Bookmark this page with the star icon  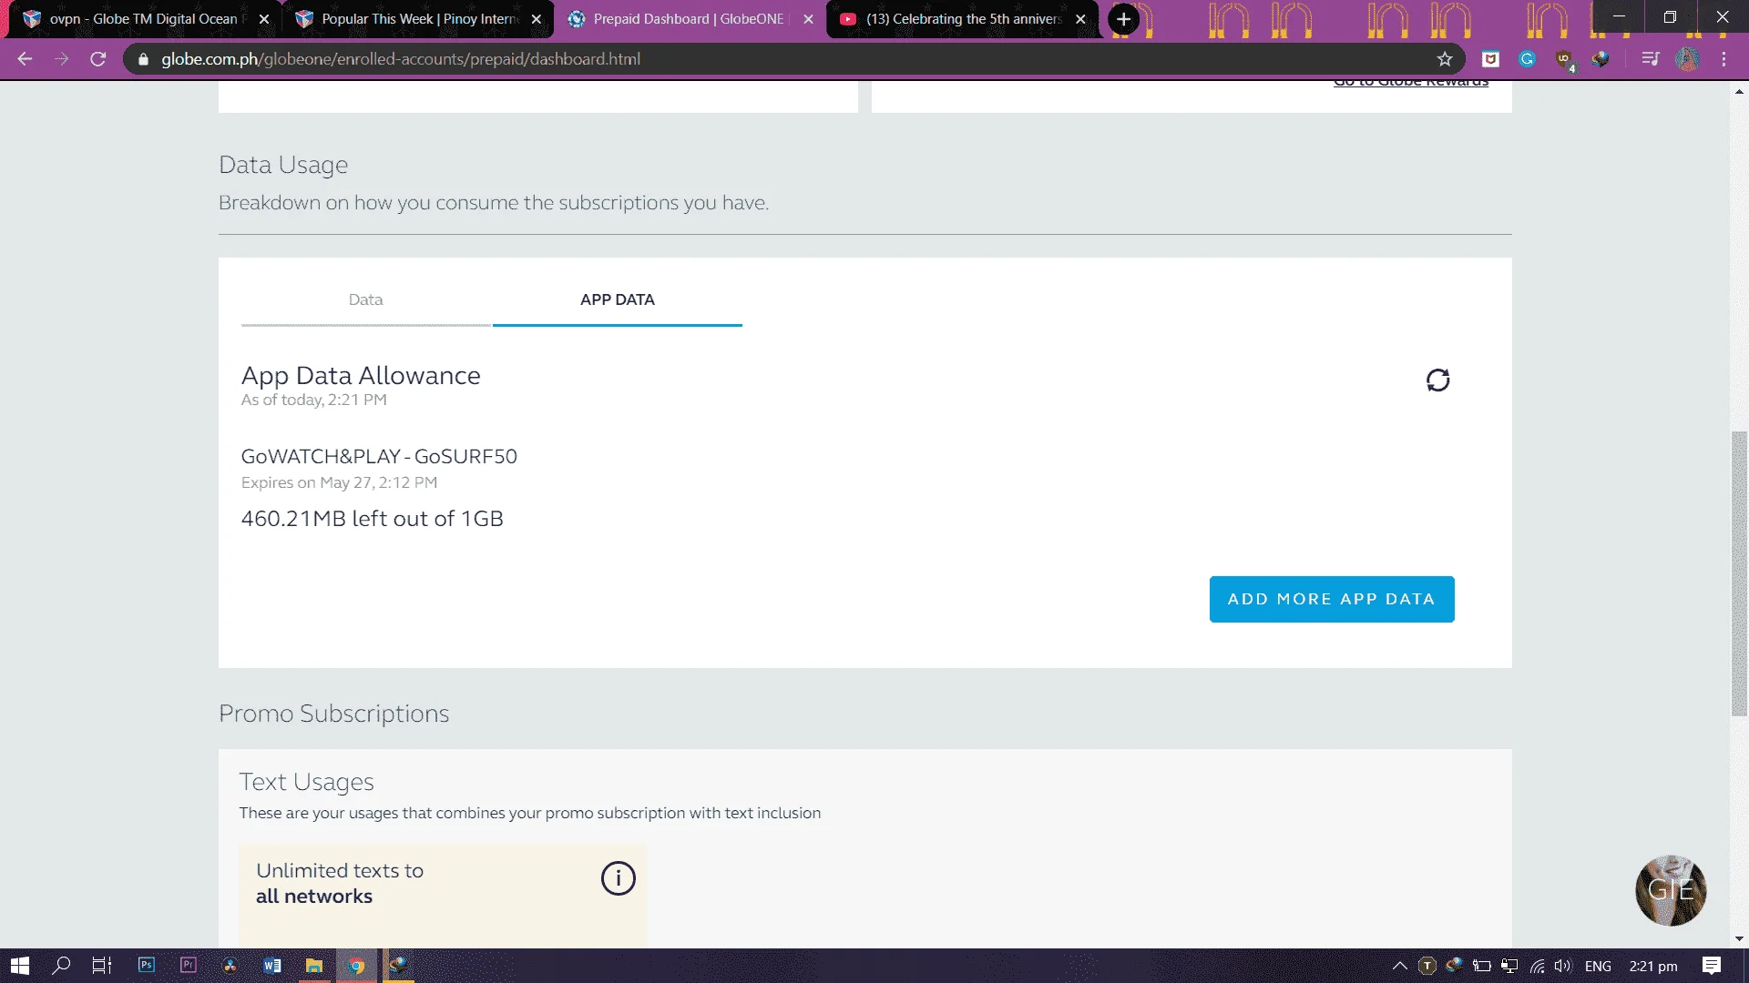(1445, 59)
